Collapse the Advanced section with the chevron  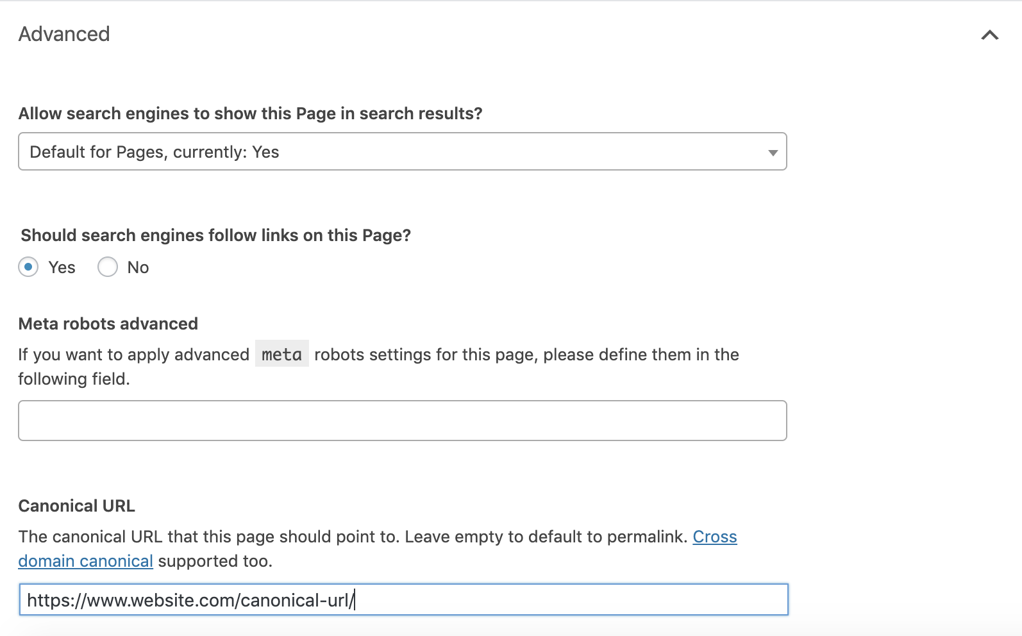(x=989, y=35)
